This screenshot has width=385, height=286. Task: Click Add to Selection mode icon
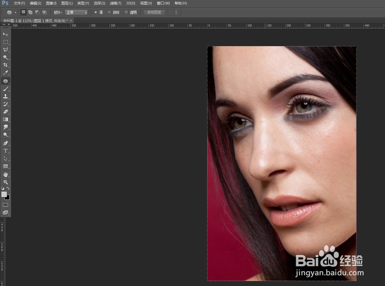[x=30, y=12]
